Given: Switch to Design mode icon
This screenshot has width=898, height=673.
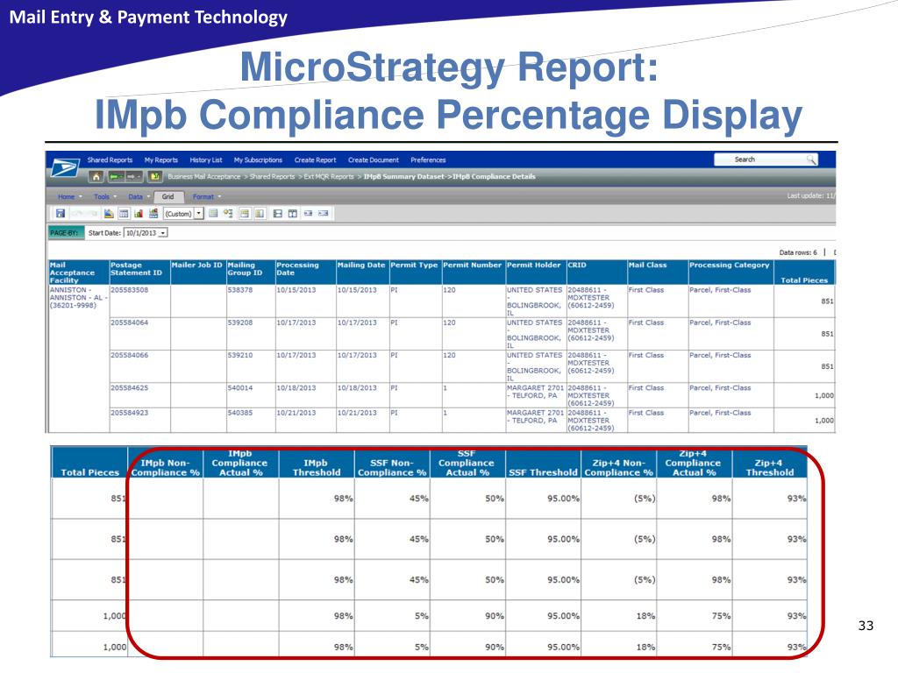Looking at the screenshot, I should point(109,214).
